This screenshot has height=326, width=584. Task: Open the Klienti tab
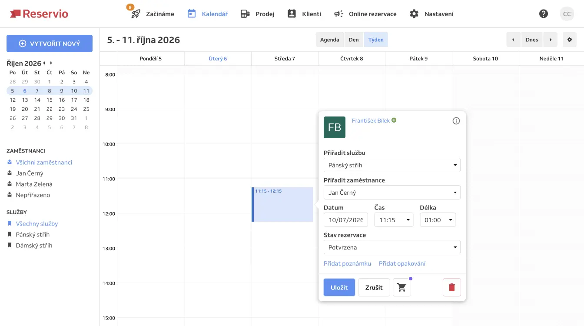point(304,14)
